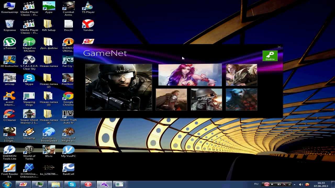Close the GameNet window

coord(279,47)
